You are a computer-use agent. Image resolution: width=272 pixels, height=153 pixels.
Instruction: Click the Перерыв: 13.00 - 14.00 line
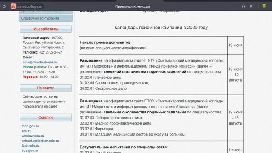pos(40,77)
